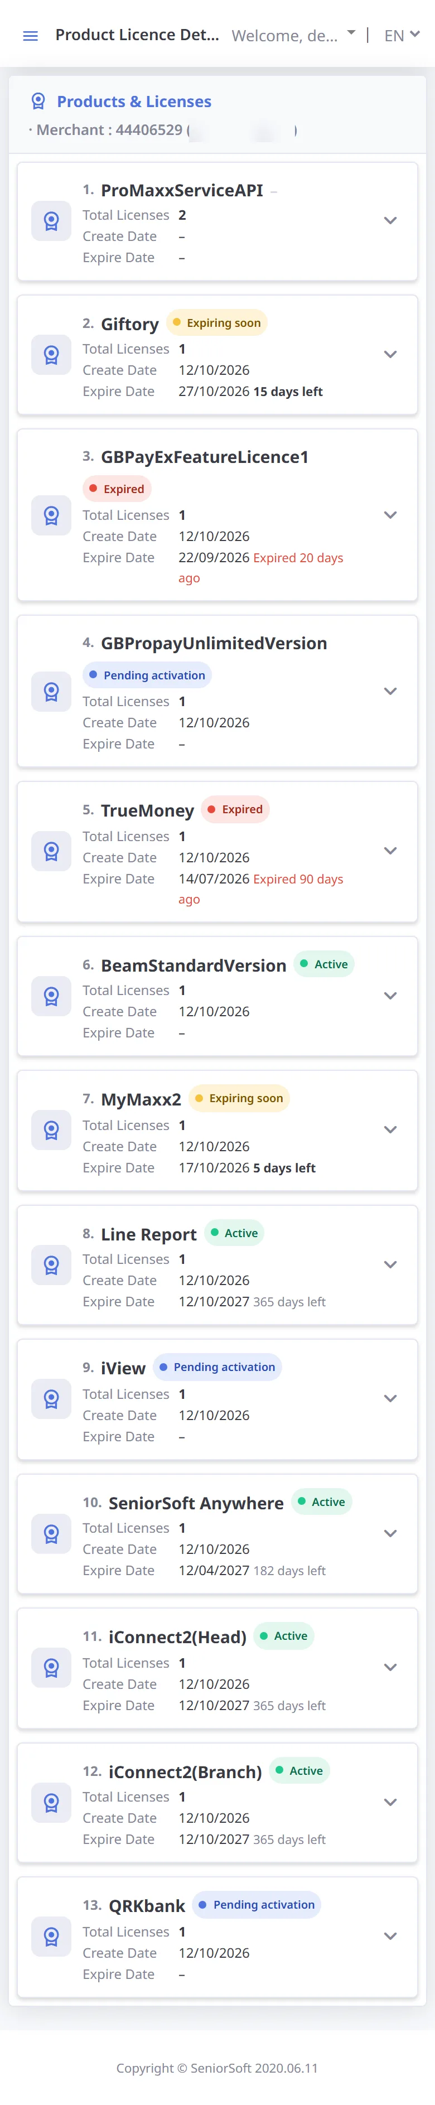
Task: Click the license icon of SeniorSoft Anywhere
Action: pos(51,1534)
